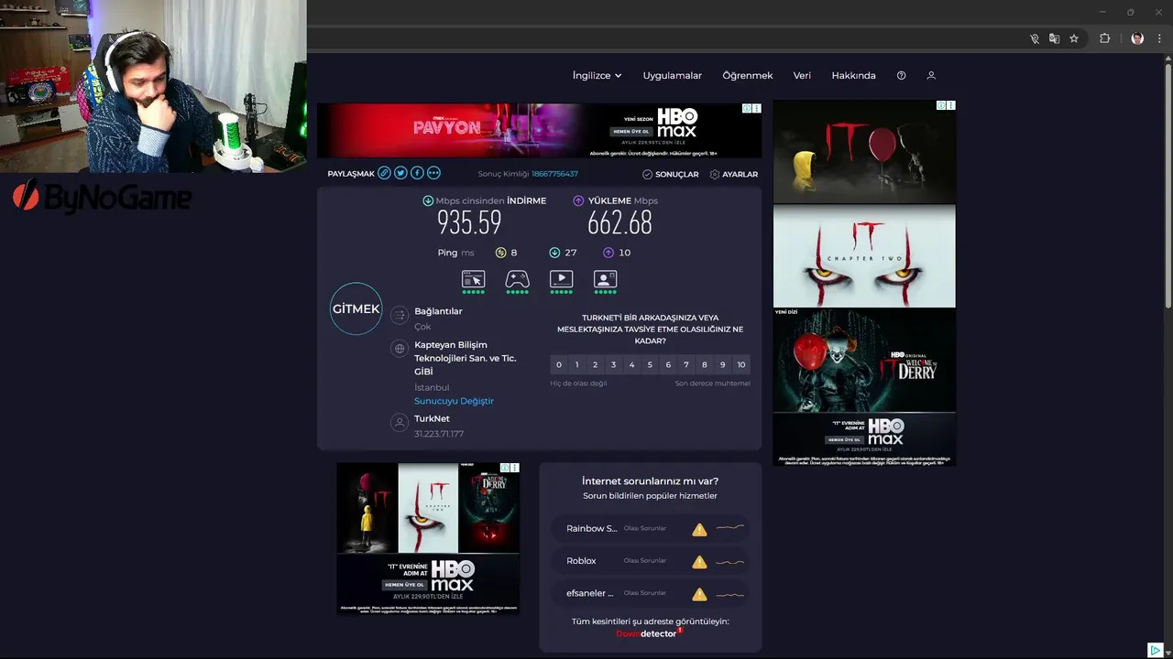This screenshot has height=659, width=1173.
Task: Select rating 9 for TurkNet recommendation
Action: (x=723, y=364)
